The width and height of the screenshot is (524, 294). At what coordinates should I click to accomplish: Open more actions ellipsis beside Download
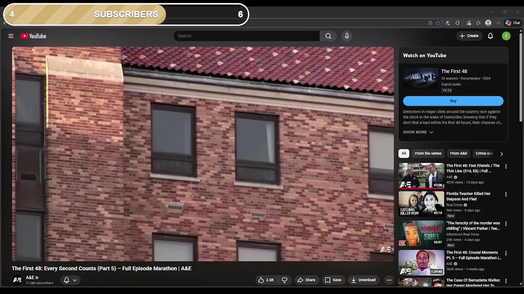click(389, 280)
